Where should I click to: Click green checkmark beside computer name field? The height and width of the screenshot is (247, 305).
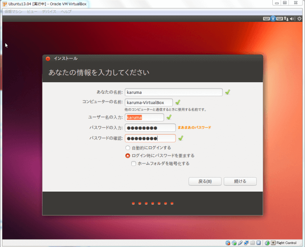(178, 102)
